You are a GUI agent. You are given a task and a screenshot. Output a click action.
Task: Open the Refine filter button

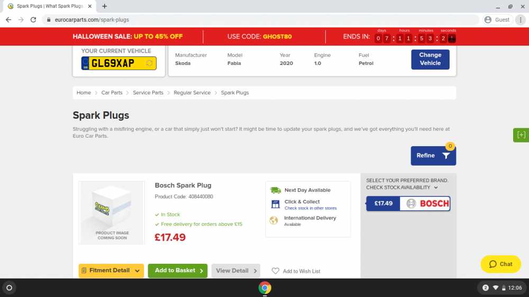click(433, 156)
